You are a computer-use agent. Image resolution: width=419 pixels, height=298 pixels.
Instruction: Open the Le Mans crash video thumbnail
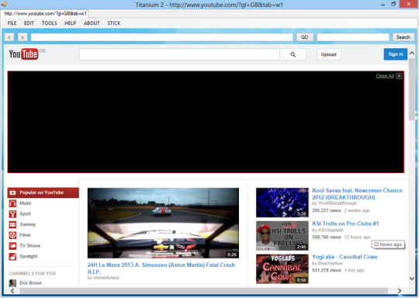[163, 223]
